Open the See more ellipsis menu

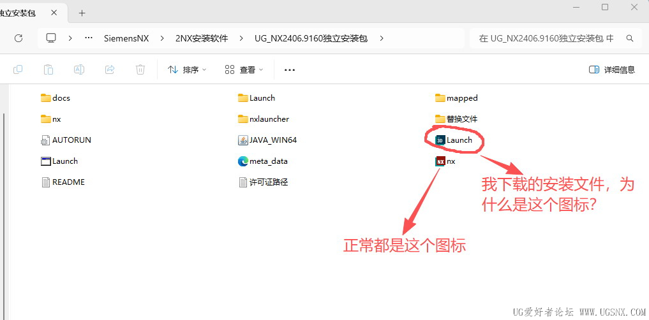coord(290,70)
